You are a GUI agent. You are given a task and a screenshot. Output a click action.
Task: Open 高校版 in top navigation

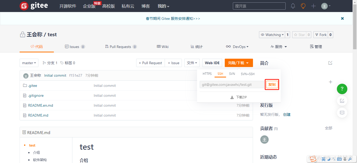pyautogui.click(x=108, y=6)
